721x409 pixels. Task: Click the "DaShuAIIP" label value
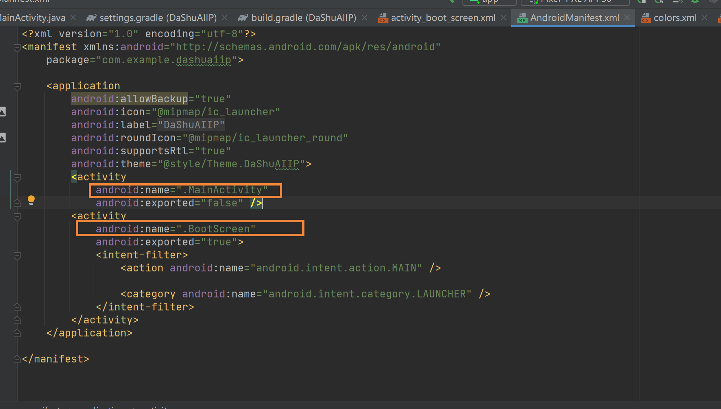coord(191,125)
